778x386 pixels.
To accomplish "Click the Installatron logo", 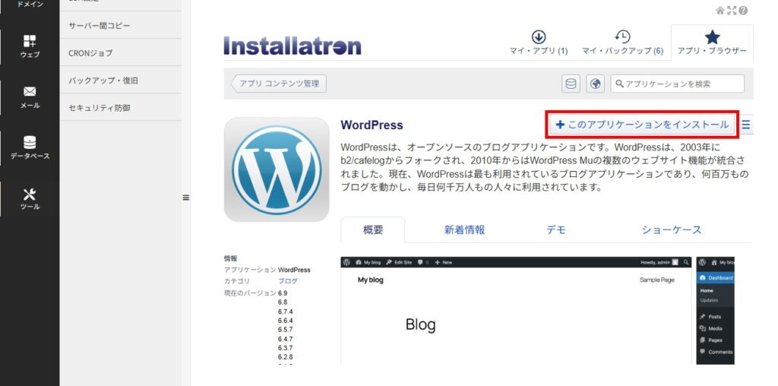I will [293, 45].
